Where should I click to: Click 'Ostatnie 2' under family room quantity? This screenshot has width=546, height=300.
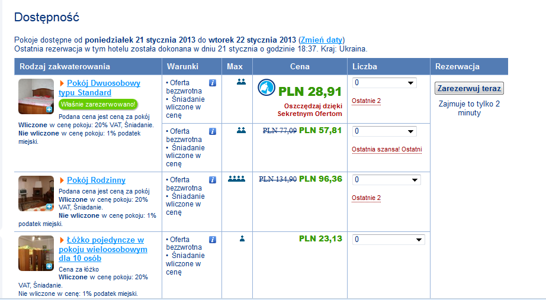(x=367, y=198)
